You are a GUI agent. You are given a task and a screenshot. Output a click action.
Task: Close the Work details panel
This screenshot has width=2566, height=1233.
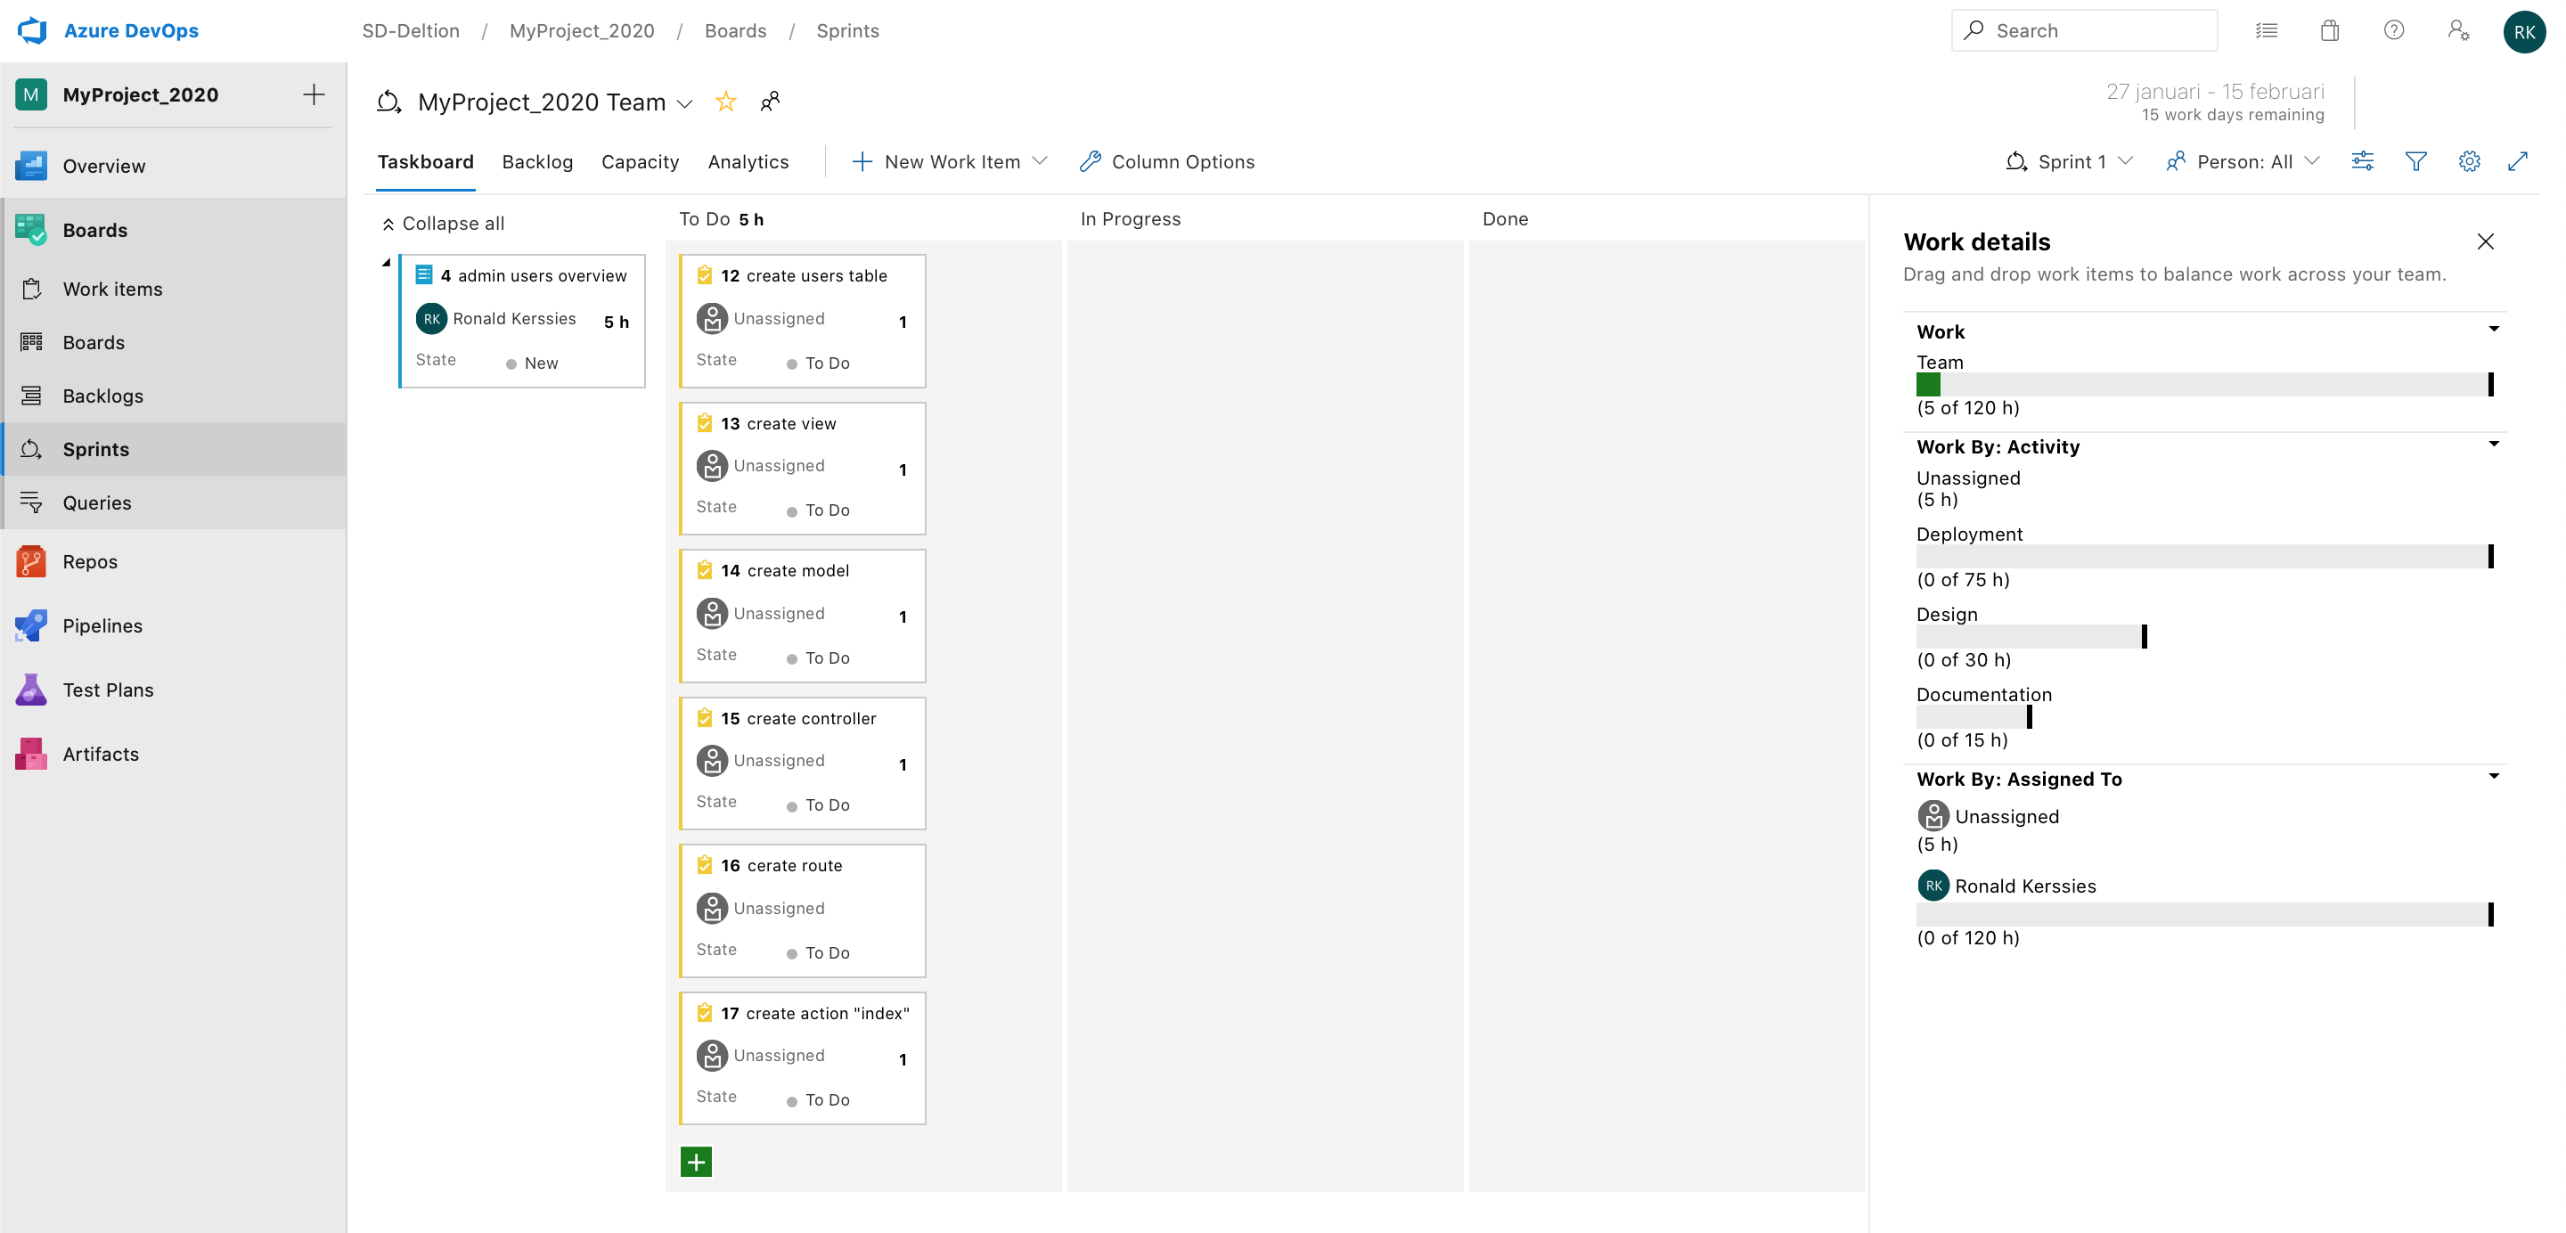2485,241
